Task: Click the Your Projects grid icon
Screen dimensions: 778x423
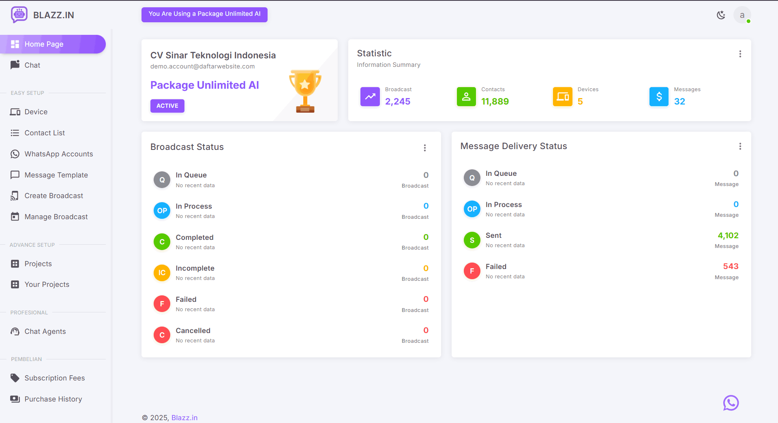Action: [x=15, y=284]
